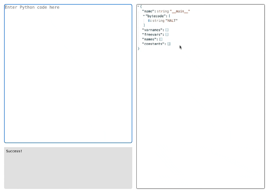This screenshot has height=193, width=269.
Task: Click the empty brackets next to "freevars"
Action: coord(167,35)
